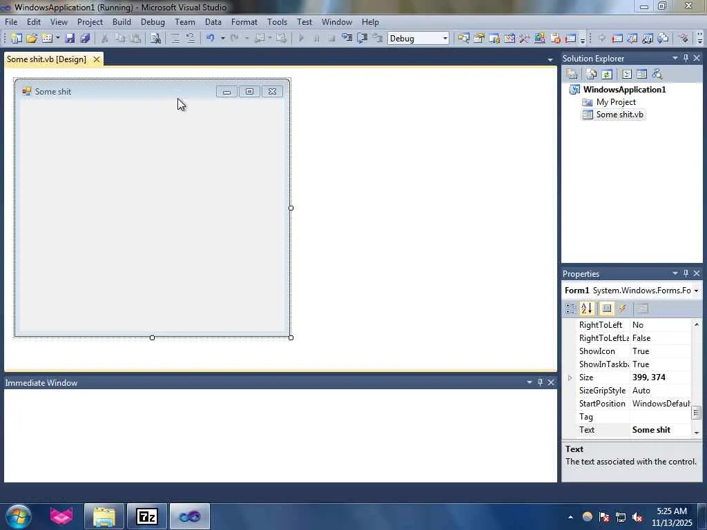Click the Error List icon with red mark

[x=555, y=39]
